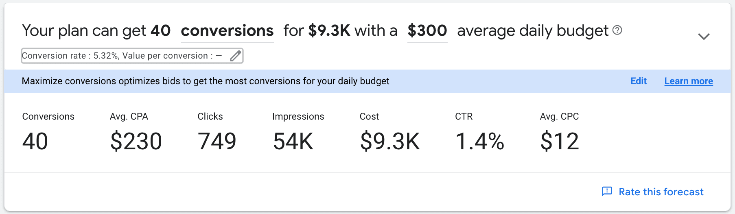Click the Rate this forecast text
The height and width of the screenshot is (214, 735).
tap(661, 192)
